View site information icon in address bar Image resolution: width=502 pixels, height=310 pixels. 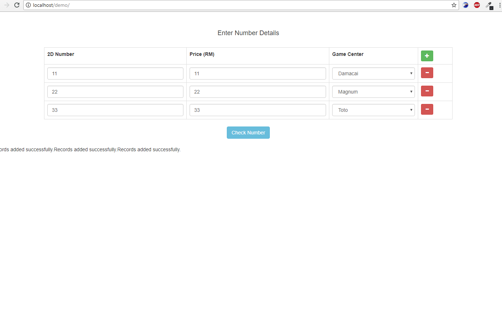[x=28, y=5]
